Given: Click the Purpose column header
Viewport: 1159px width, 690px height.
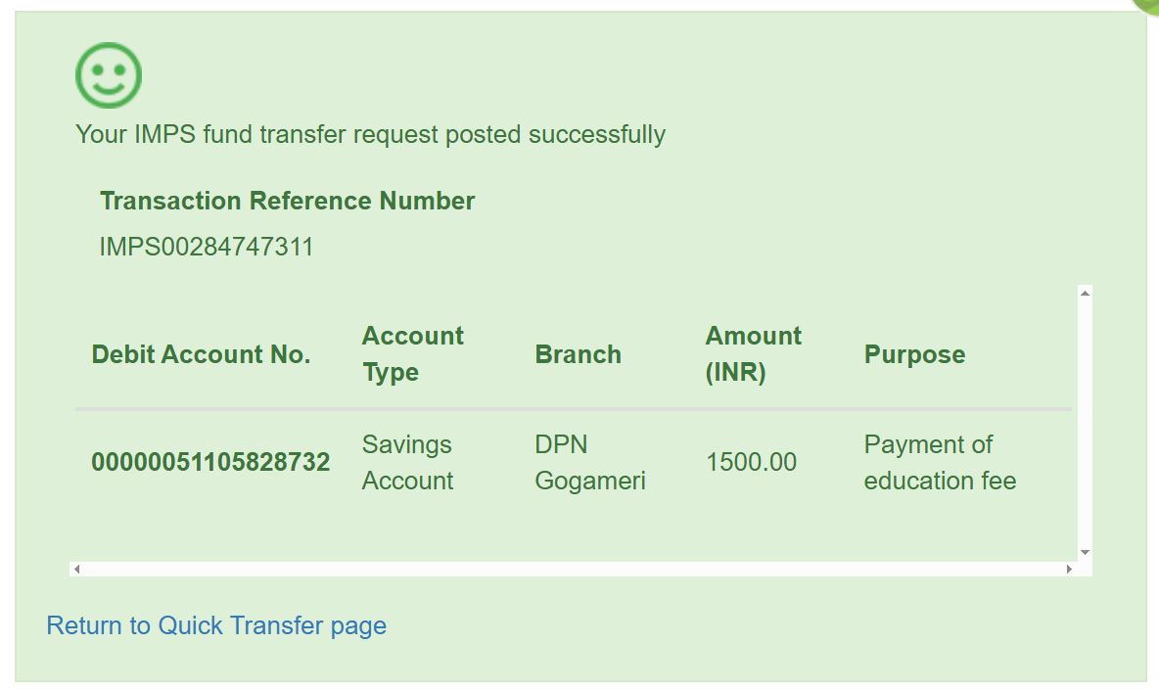Looking at the screenshot, I should point(914,354).
